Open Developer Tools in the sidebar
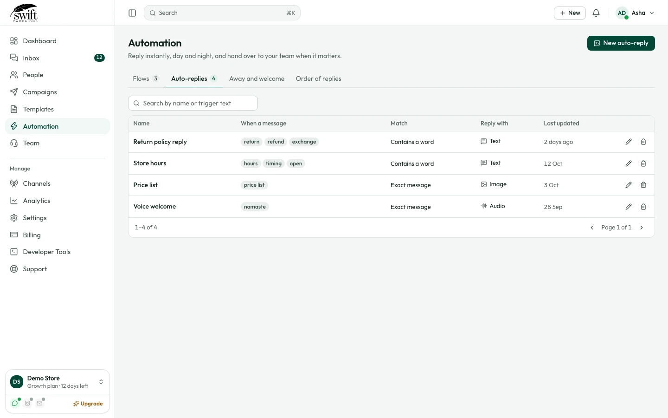 click(x=58, y=252)
